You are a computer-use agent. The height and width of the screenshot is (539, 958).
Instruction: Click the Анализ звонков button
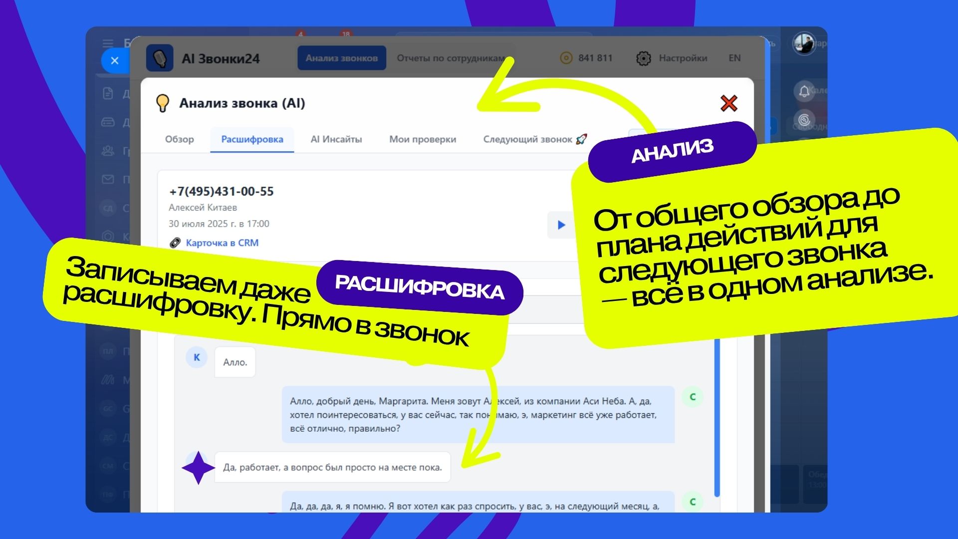click(x=341, y=58)
